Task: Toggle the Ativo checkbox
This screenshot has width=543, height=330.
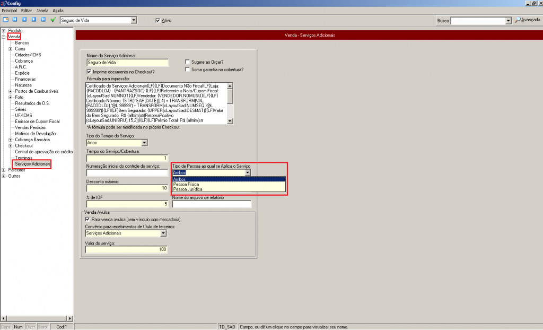Action: (x=157, y=20)
